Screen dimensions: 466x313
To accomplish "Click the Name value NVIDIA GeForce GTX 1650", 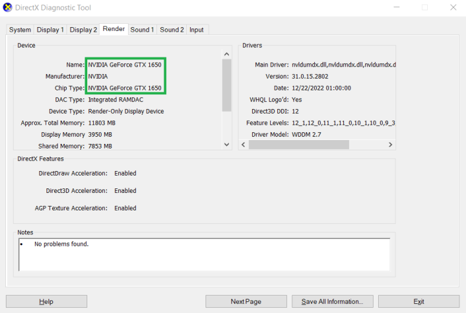I will pyautogui.click(x=125, y=65).
